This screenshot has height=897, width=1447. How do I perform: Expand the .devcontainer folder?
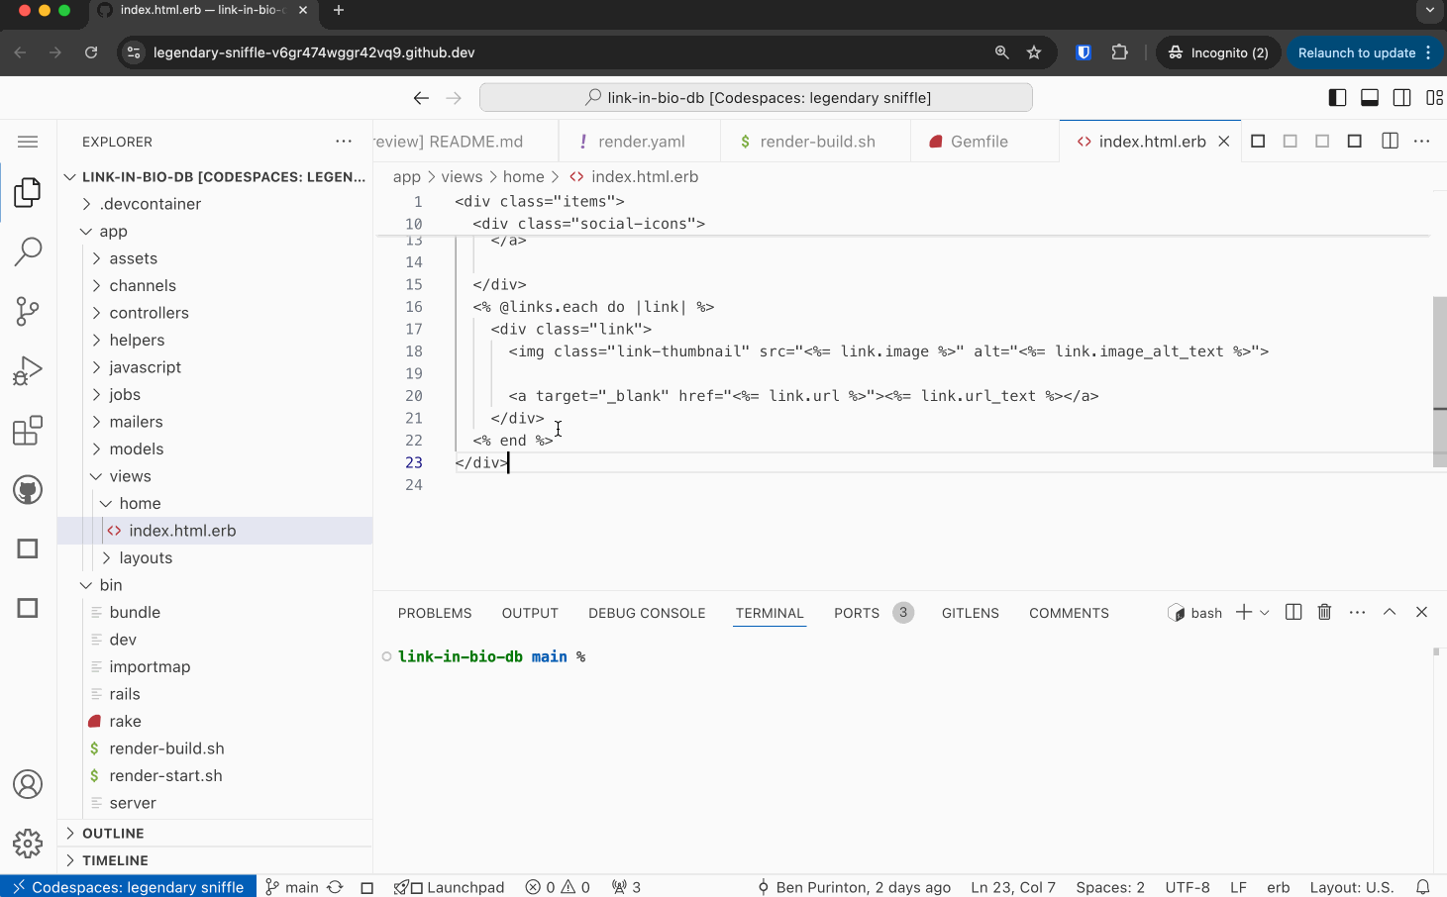point(215,204)
